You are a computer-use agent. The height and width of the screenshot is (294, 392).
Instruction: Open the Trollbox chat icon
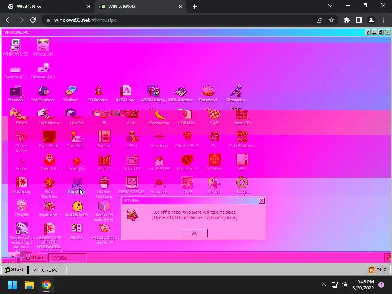(71, 94)
